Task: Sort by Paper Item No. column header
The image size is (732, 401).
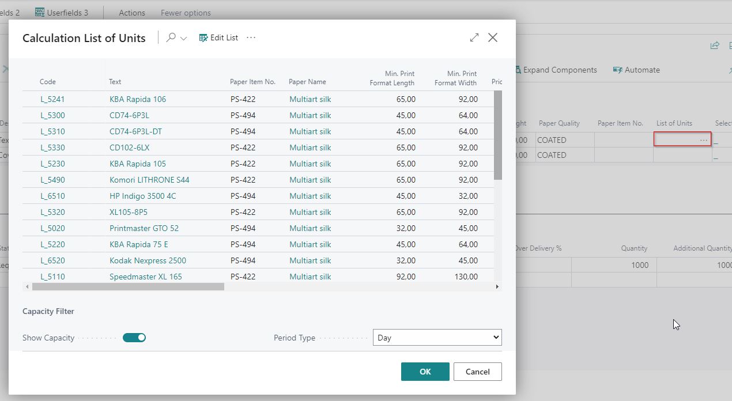Action: pos(252,82)
